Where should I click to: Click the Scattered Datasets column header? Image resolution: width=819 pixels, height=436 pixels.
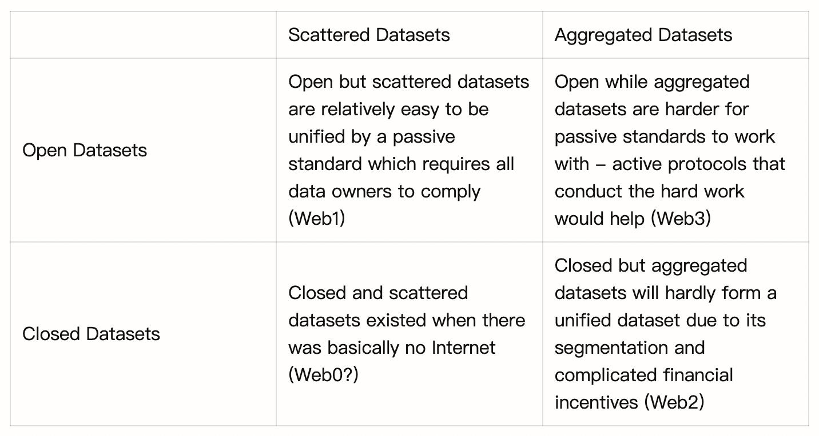(x=369, y=35)
